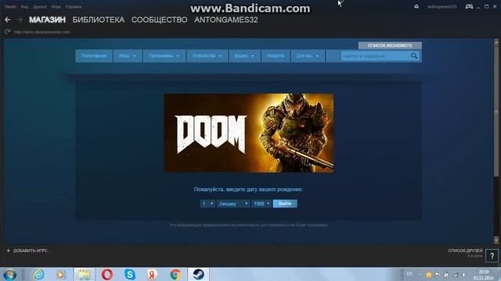Expand the Программы store menu

click(164, 55)
